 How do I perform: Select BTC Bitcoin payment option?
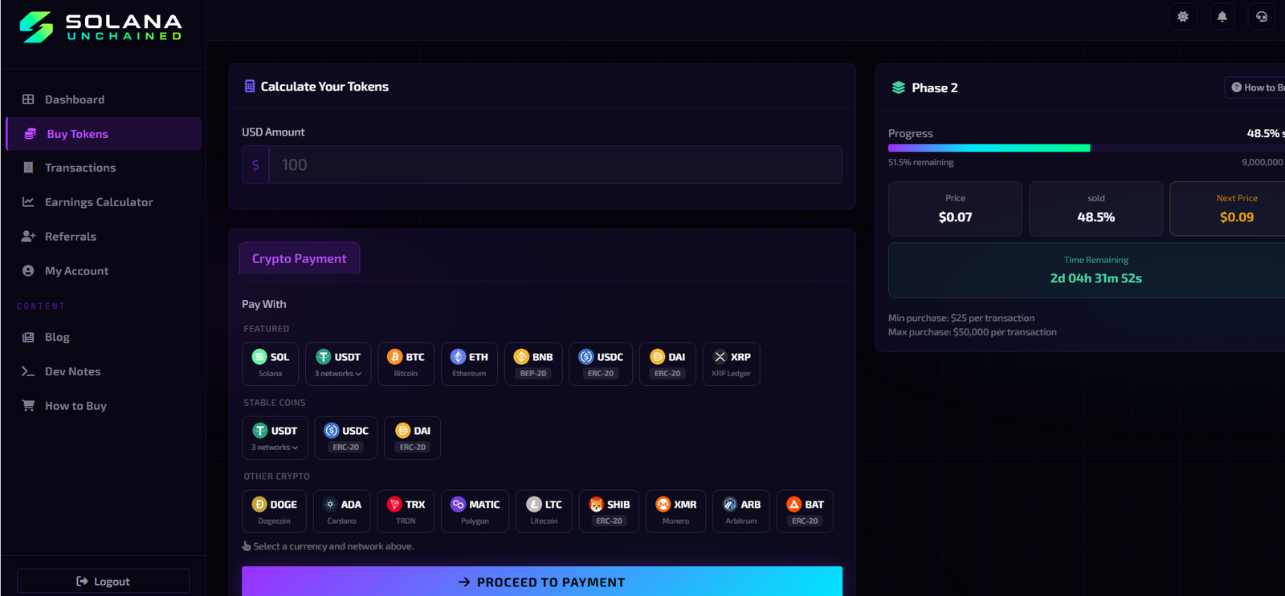[406, 364]
